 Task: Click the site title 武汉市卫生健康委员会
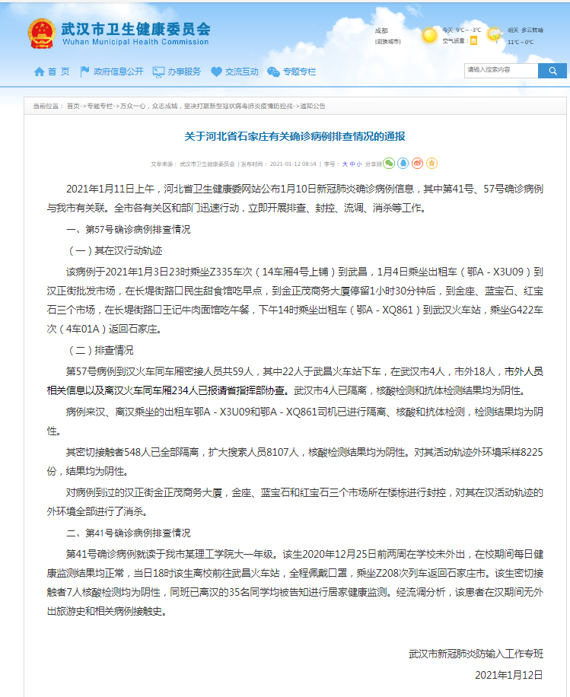pyautogui.click(x=135, y=30)
